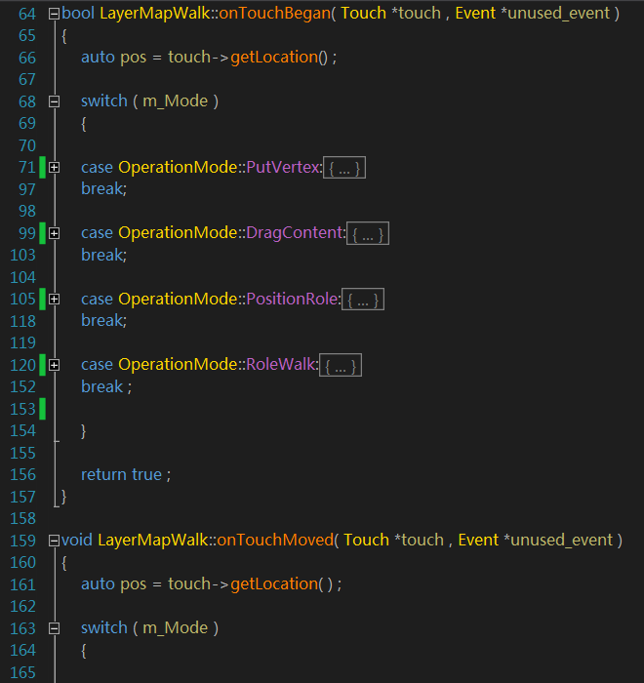Click unused_event parameter on line 159

click(x=562, y=541)
